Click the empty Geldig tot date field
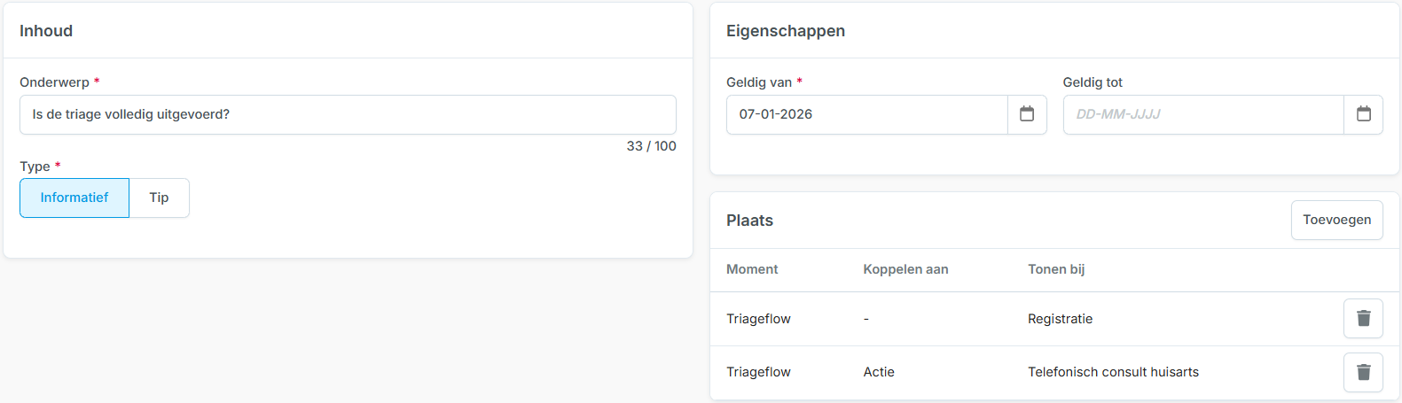The width and height of the screenshot is (1402, 403). click(1202, 114)
